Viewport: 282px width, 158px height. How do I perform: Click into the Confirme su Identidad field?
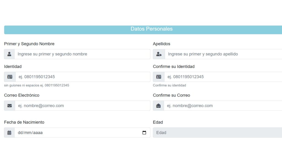click(223, 77)
